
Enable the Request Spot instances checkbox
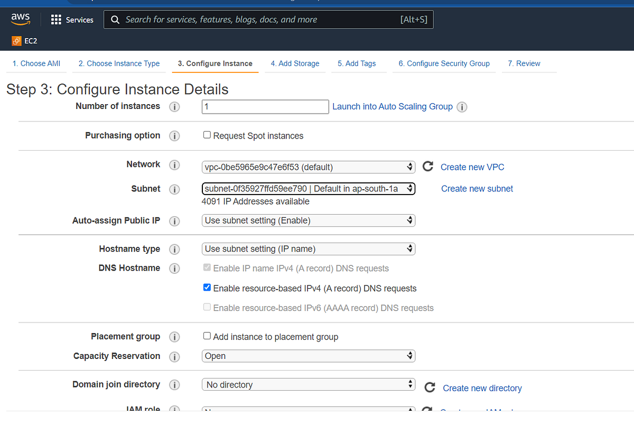tap(207, 134)
